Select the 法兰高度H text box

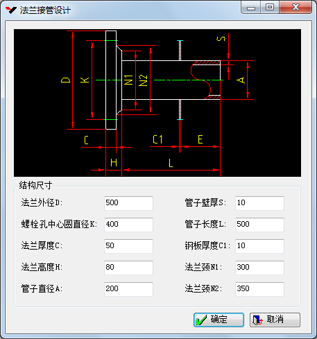click(128, 268)
